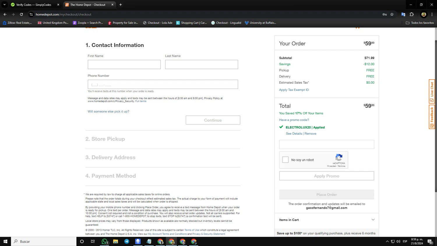Open the tab search dropdown arrow
The width and height of the screenshot is (437, 246).
4,5
